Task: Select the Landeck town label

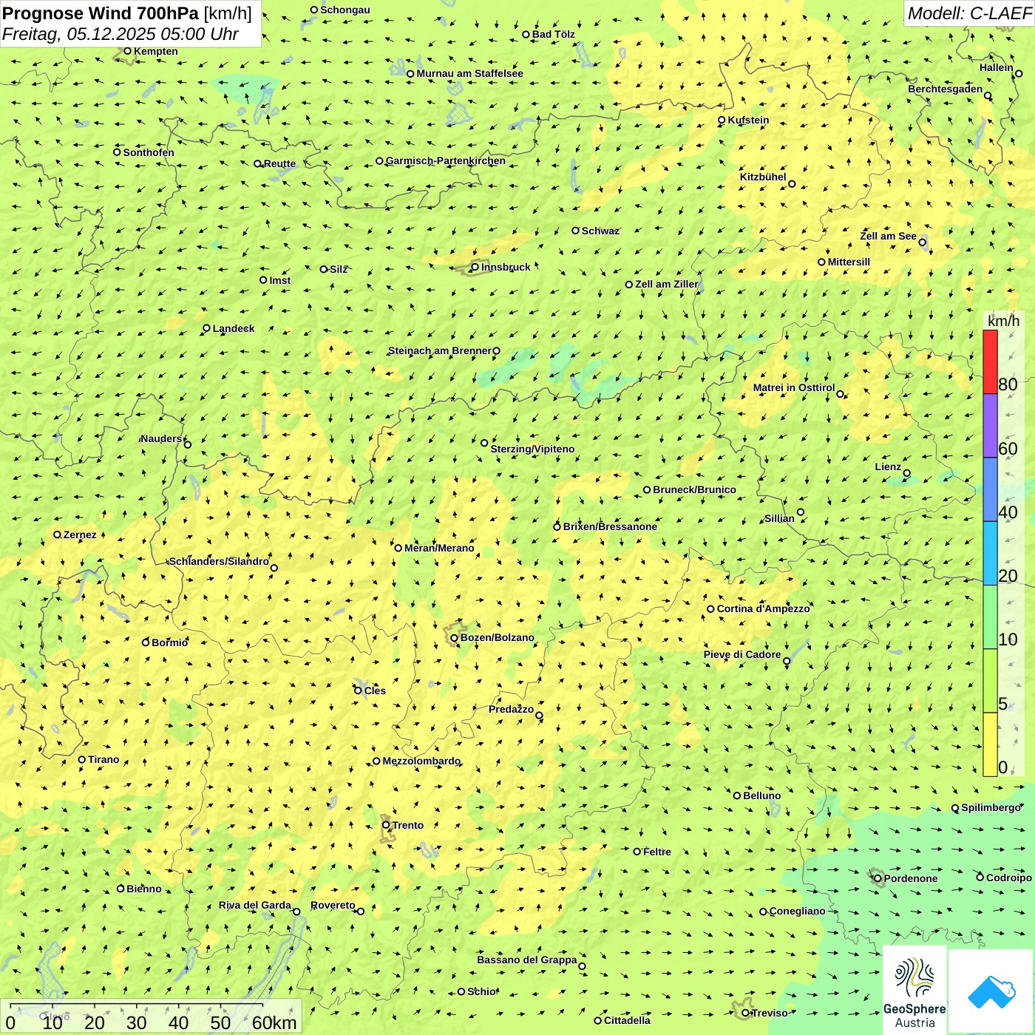Action: pyautogui.click(x=234, y=328)
